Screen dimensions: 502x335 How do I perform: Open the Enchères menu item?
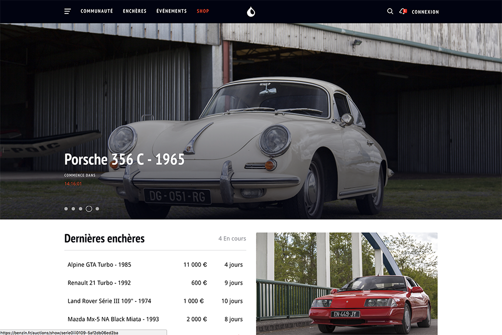(x=135, y=11)
